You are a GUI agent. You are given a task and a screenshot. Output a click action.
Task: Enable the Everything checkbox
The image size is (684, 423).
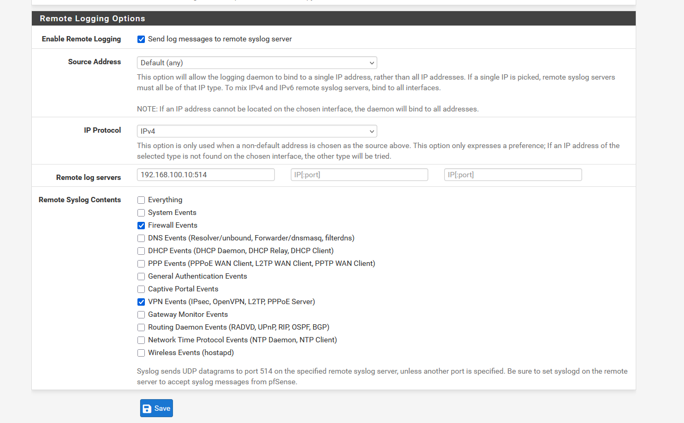tap(141, 200)
